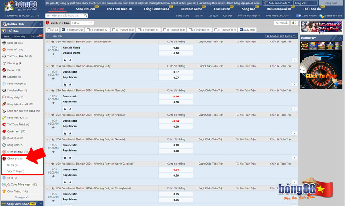Check the 20 Tháng9(Th6) date filter
The height and width of the screenshot is (206, 345).
coord(190,29)
